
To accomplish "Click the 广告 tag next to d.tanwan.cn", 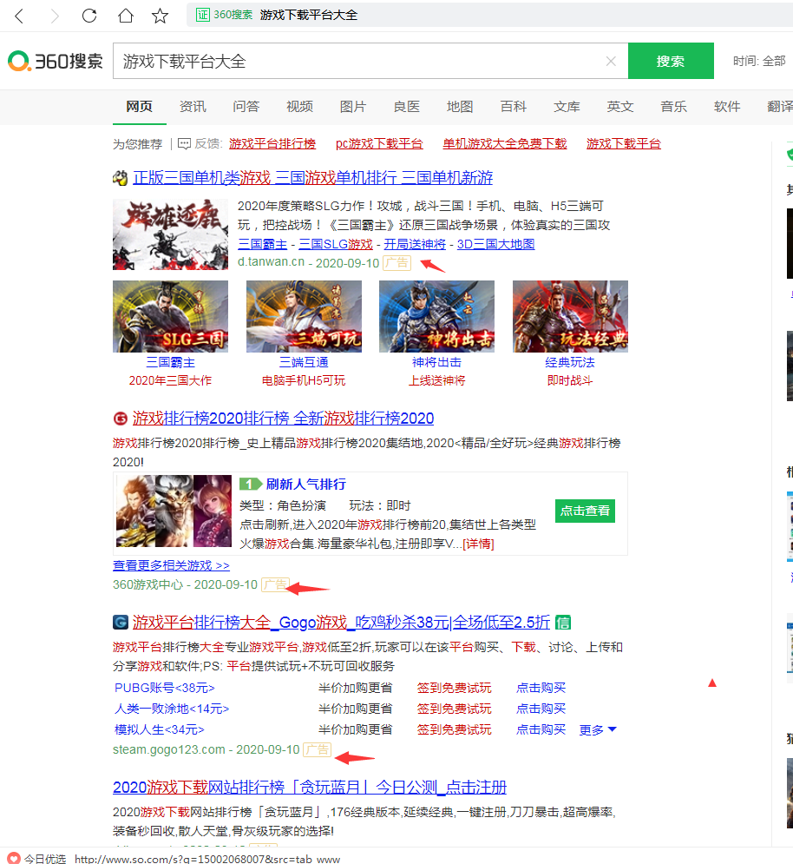I will point(397,263).
